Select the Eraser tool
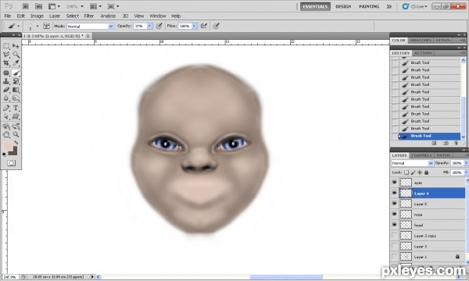This screenshot has height=281, width=469. pos(6,90)
